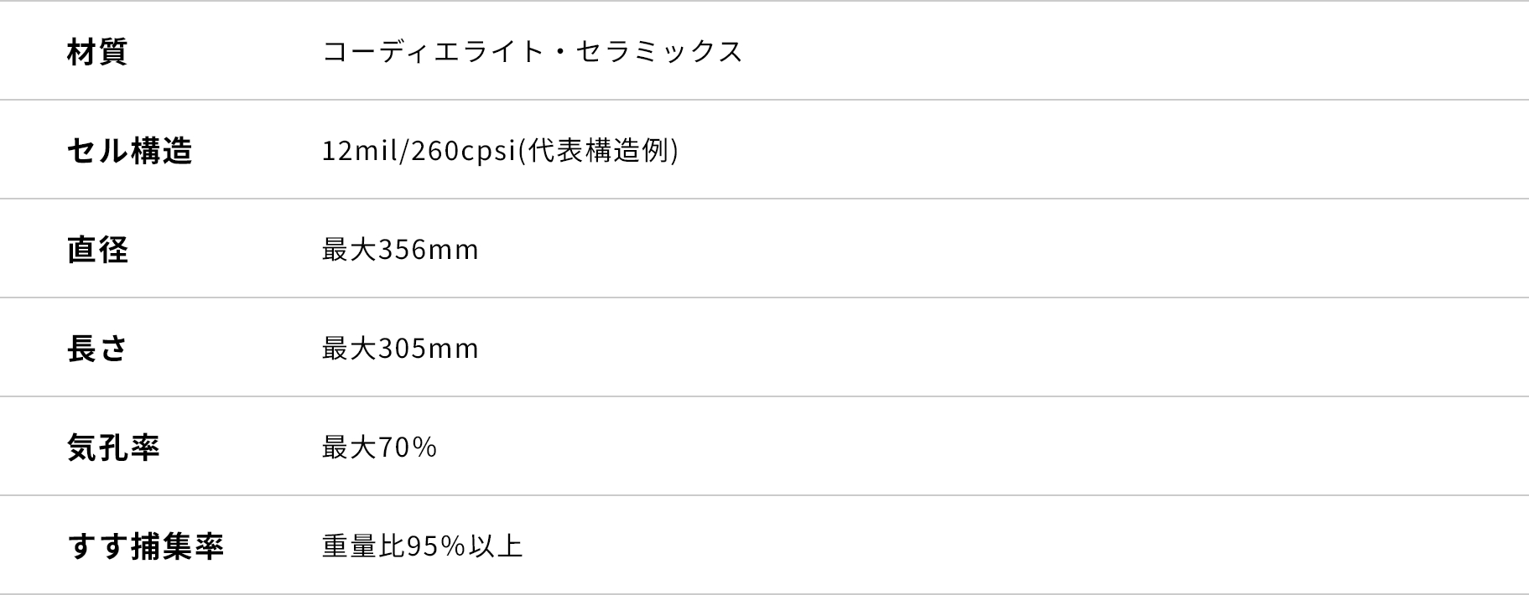Click the 長さ row label
Image resolution: width=1529 pixels, height=595 pixels.
[x=97, y=349]
